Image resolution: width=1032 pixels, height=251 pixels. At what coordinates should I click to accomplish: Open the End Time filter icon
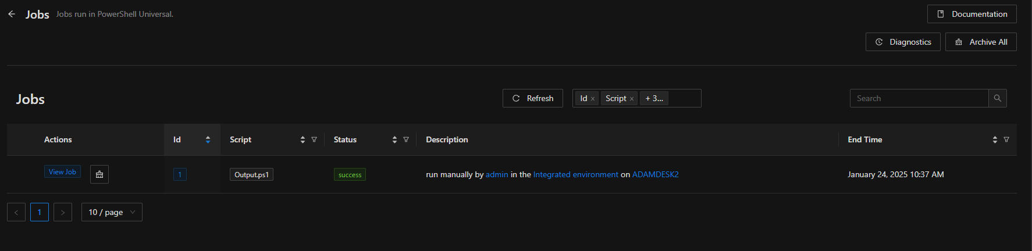pyautogui.click(x=1006, y=139)
